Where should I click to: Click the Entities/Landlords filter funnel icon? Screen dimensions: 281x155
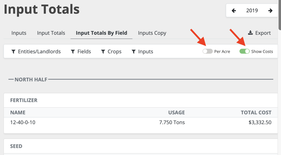14,52
